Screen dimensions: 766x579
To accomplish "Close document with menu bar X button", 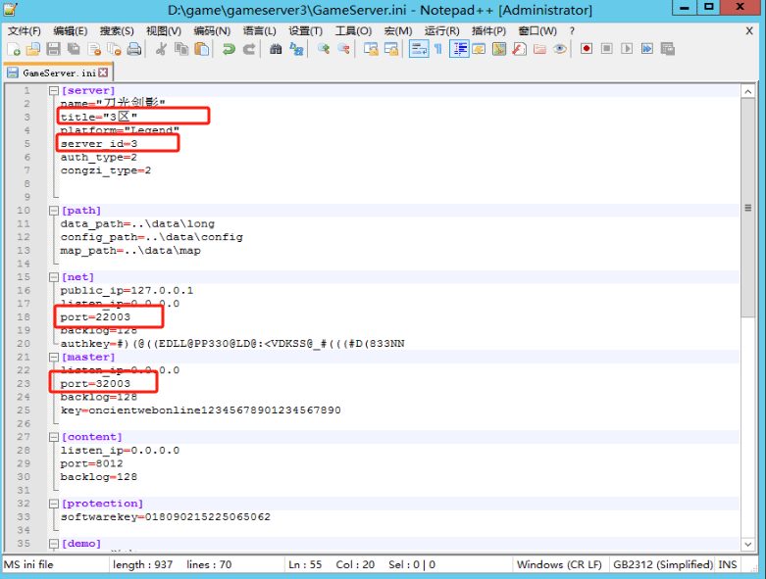I will click(749, 31).
